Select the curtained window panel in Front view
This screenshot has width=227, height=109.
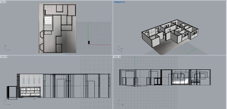31,81
